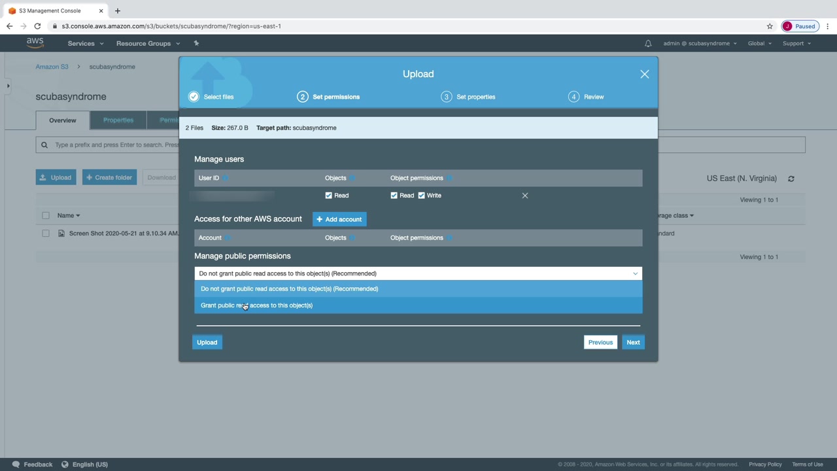Sort the file list by the Name column

tap(69, 215)
